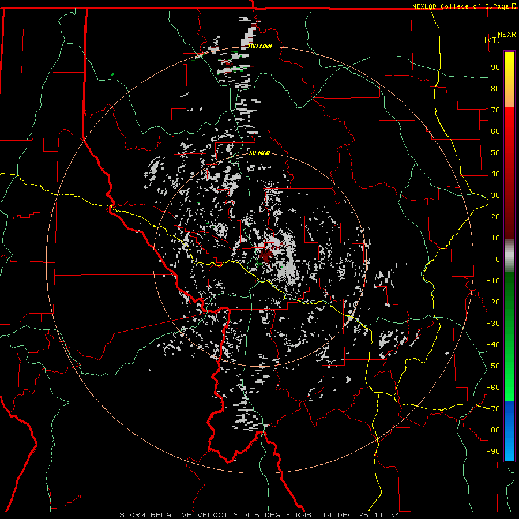The width and height of the screenshot is (519, 519).
Task: Click the 20 value on velocity scale
Action: pos(495,217)
